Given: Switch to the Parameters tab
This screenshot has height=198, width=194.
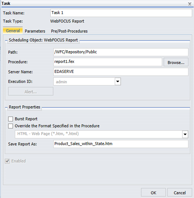Looking at the screenshot, I should pos(35,31).
